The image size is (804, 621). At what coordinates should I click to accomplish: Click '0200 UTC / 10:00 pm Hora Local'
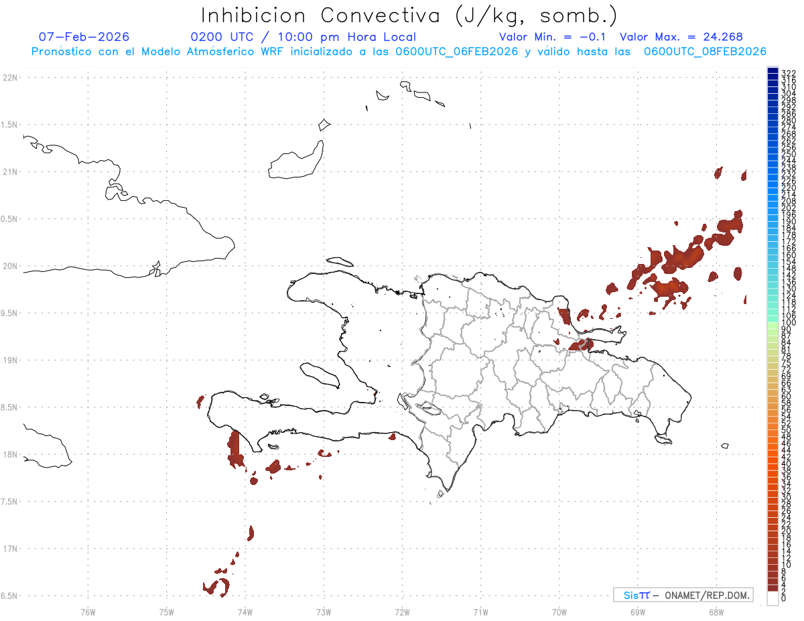click(304, 37)
